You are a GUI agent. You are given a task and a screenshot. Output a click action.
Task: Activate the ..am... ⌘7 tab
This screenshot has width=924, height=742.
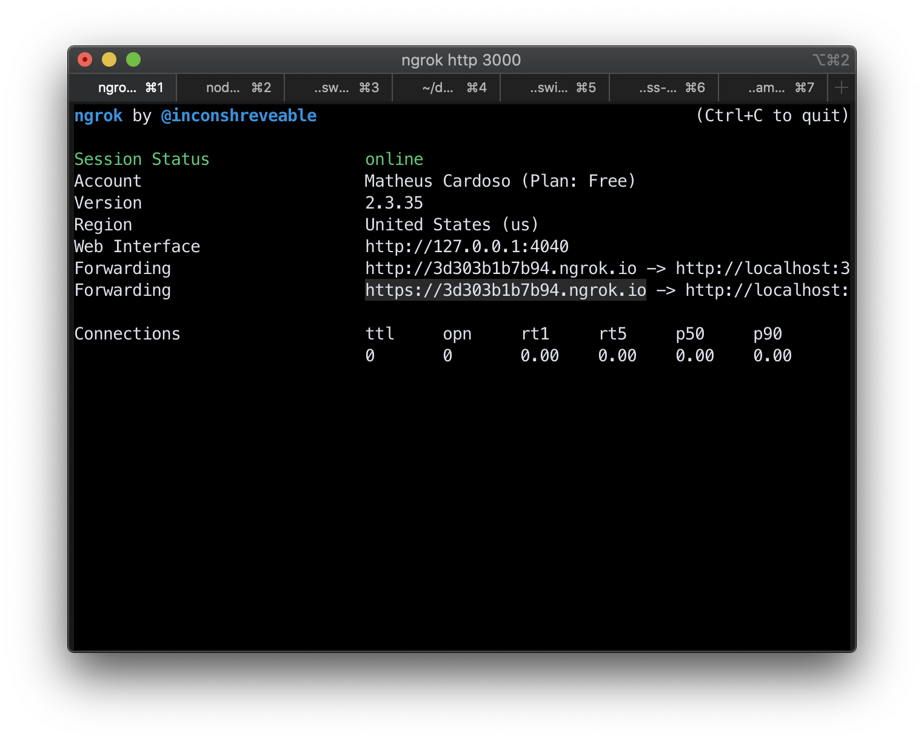[774, 88]
